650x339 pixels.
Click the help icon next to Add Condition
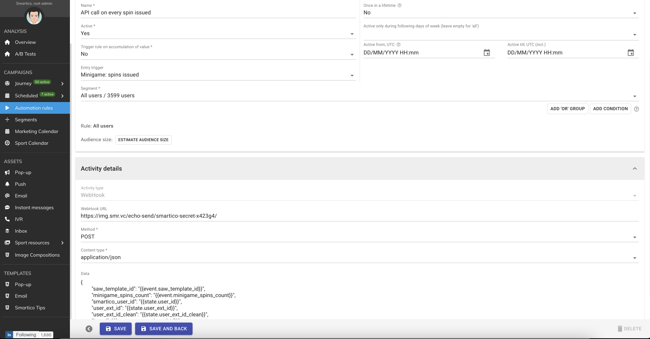(636, 109)
